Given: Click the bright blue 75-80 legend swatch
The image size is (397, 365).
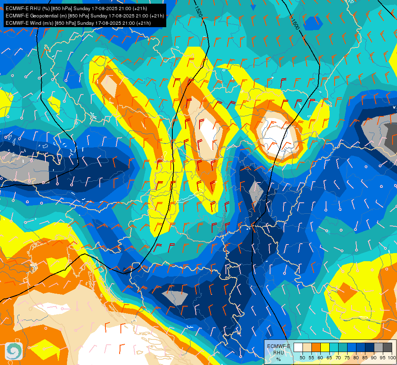Looking at the screenshot, I should (352, 347).
